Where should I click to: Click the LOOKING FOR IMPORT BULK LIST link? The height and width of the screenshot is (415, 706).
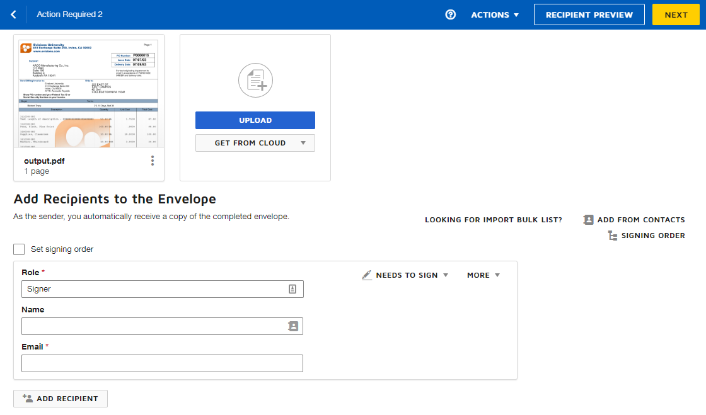coord(494,220)
